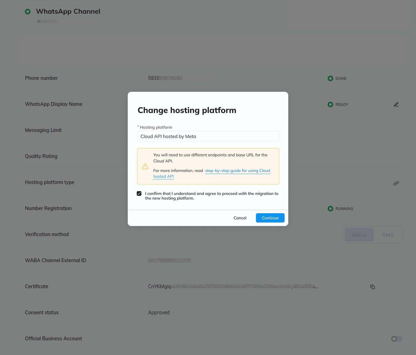Click the WhatsApp Channel heading
The width and height of the screenshot is (416, 355).
click(68, 11)
